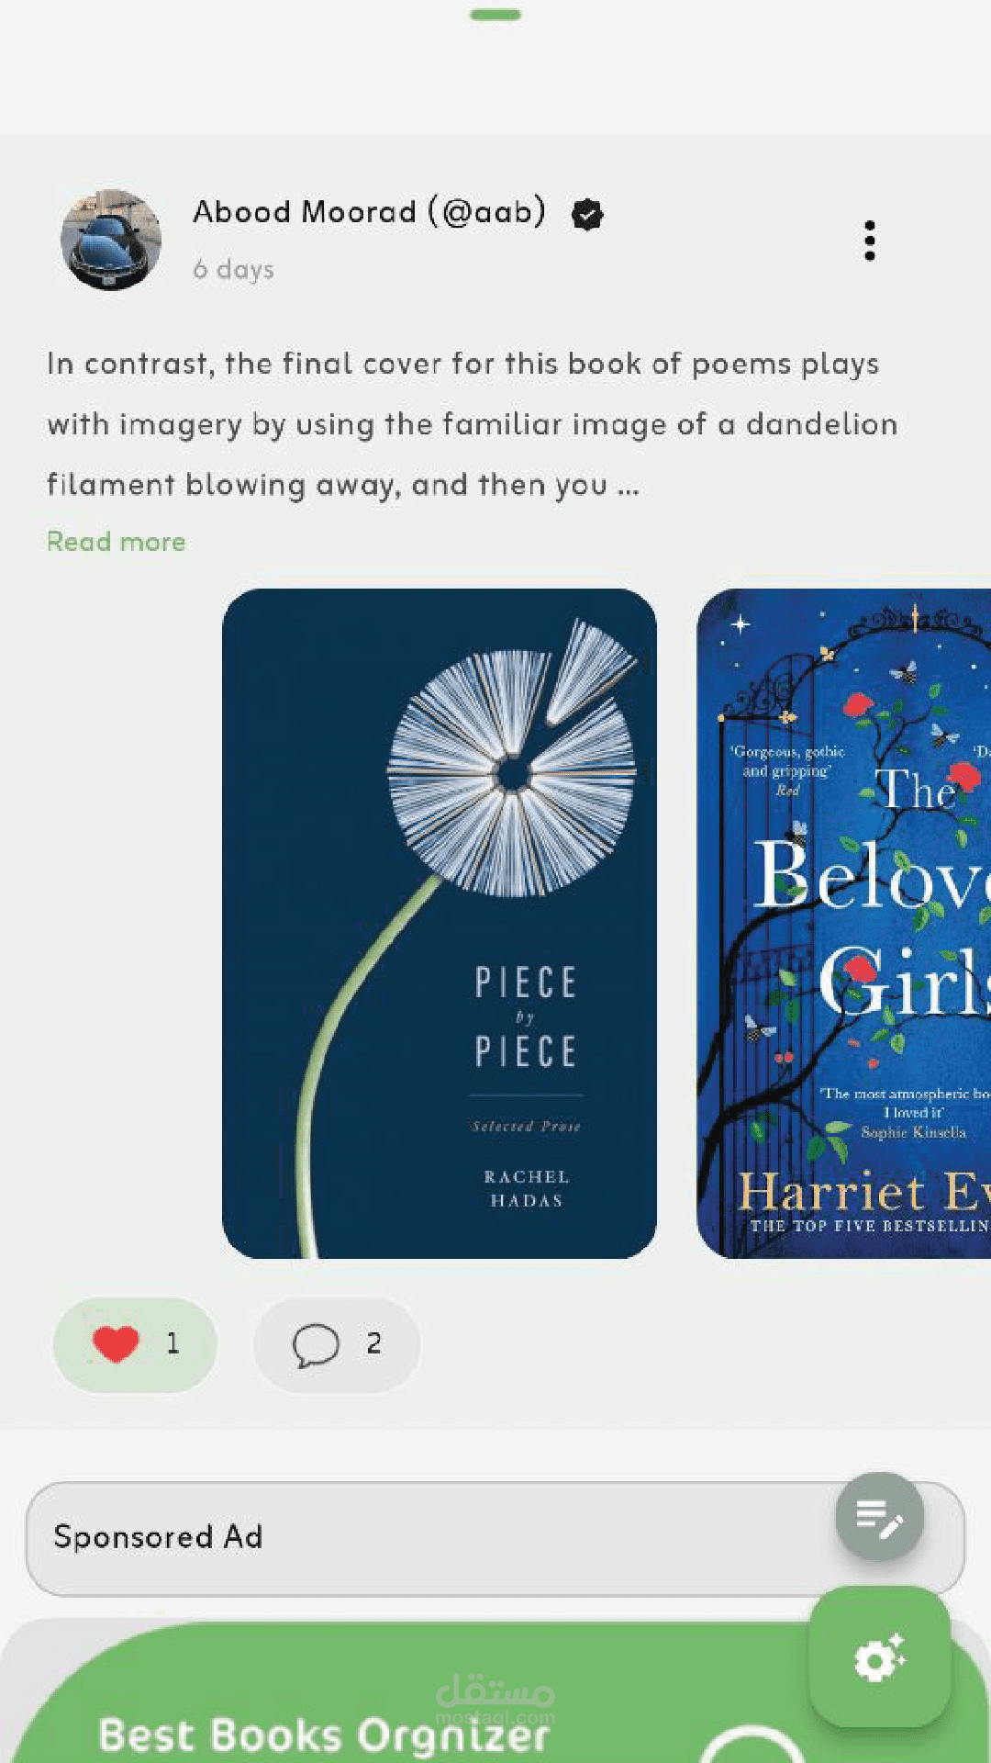Tap the green sheet handle at the top
The height and width of the screenshot is (1763, 991).
point(495,15)
